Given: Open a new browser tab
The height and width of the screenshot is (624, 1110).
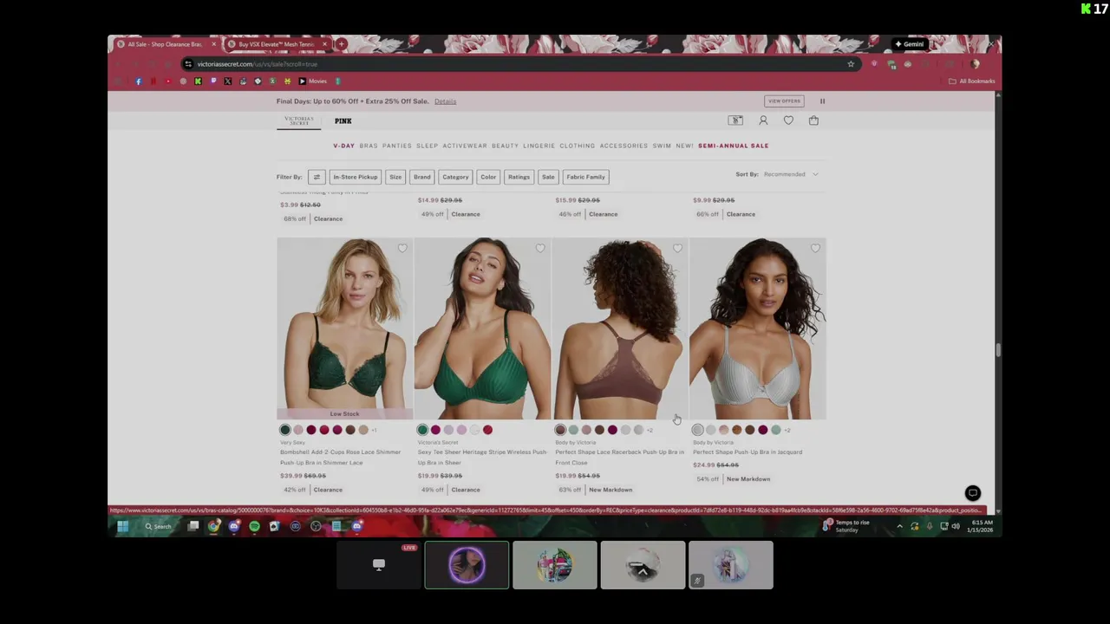Looking at the screenshot, I should pos(341,44).
